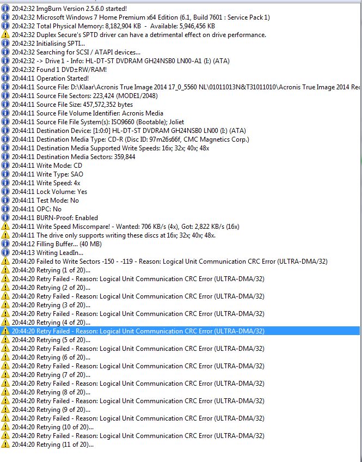The image size is (362, 462).
Task: Click info icon next to 'OPC: No'
Action: point(5,209)
